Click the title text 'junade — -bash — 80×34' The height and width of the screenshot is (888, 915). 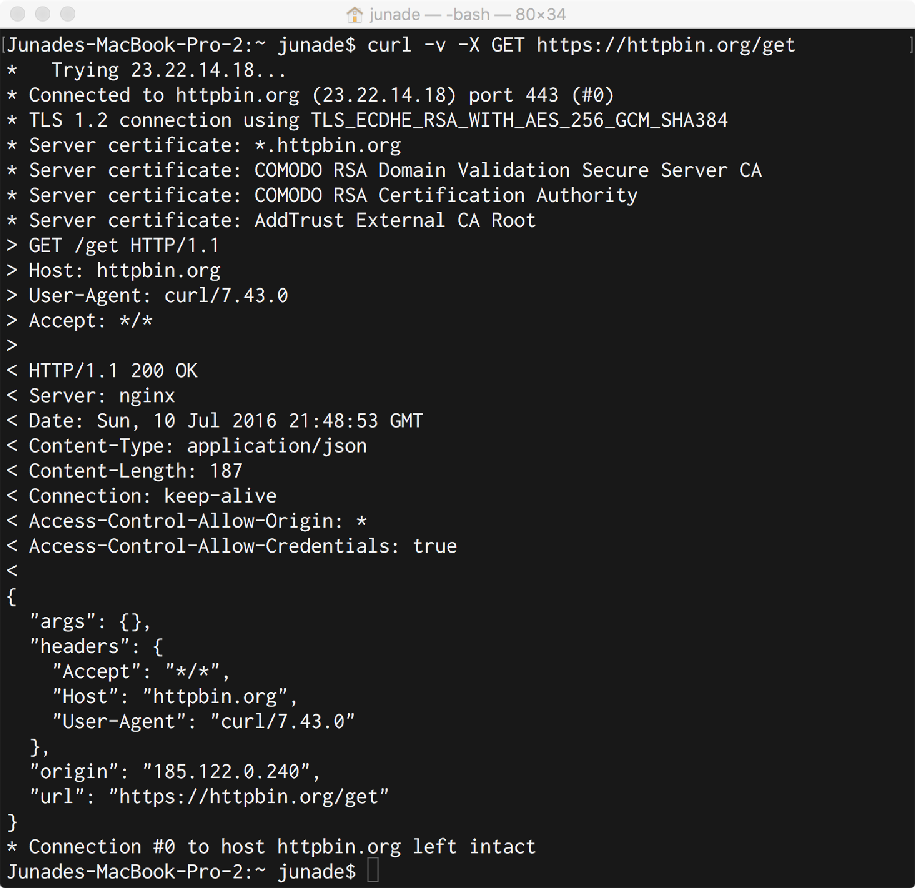pos(468,15)
